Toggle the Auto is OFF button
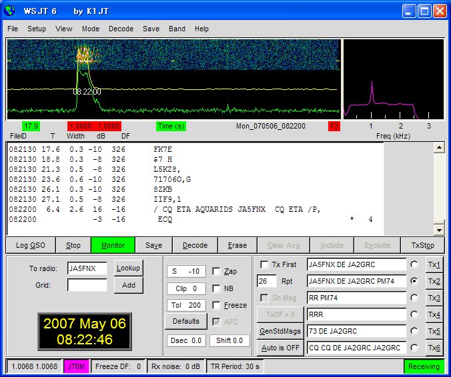Image resolution: width=451 pixels, height=377 pixels. click(280, 348)
